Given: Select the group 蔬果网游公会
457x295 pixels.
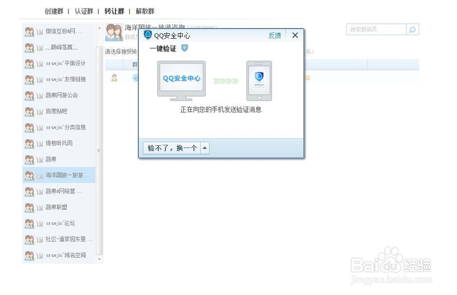Looking at the screenshot, I should point(59,95).
